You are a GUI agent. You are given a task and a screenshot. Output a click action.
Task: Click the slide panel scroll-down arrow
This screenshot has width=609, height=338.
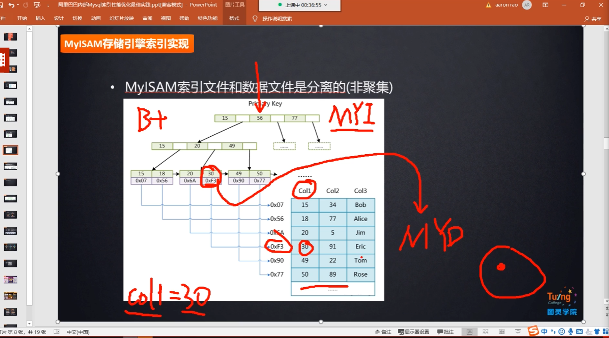[x=29, y=324]
